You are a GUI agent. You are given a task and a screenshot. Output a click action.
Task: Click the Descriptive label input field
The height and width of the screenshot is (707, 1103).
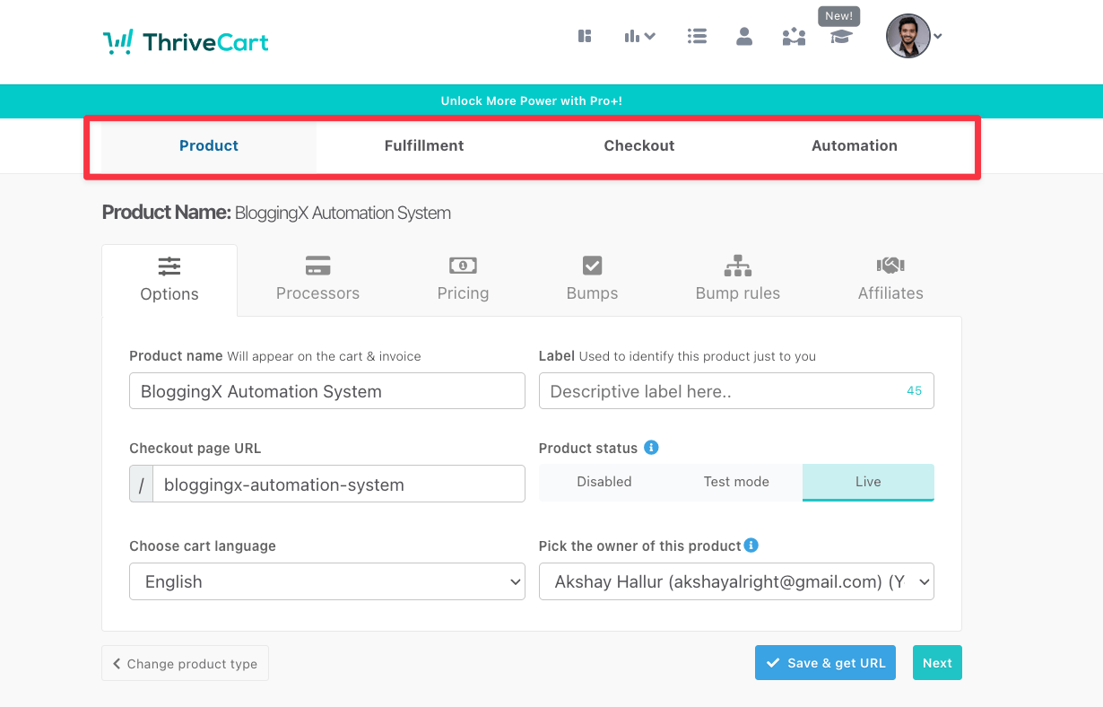click(735, 390)
